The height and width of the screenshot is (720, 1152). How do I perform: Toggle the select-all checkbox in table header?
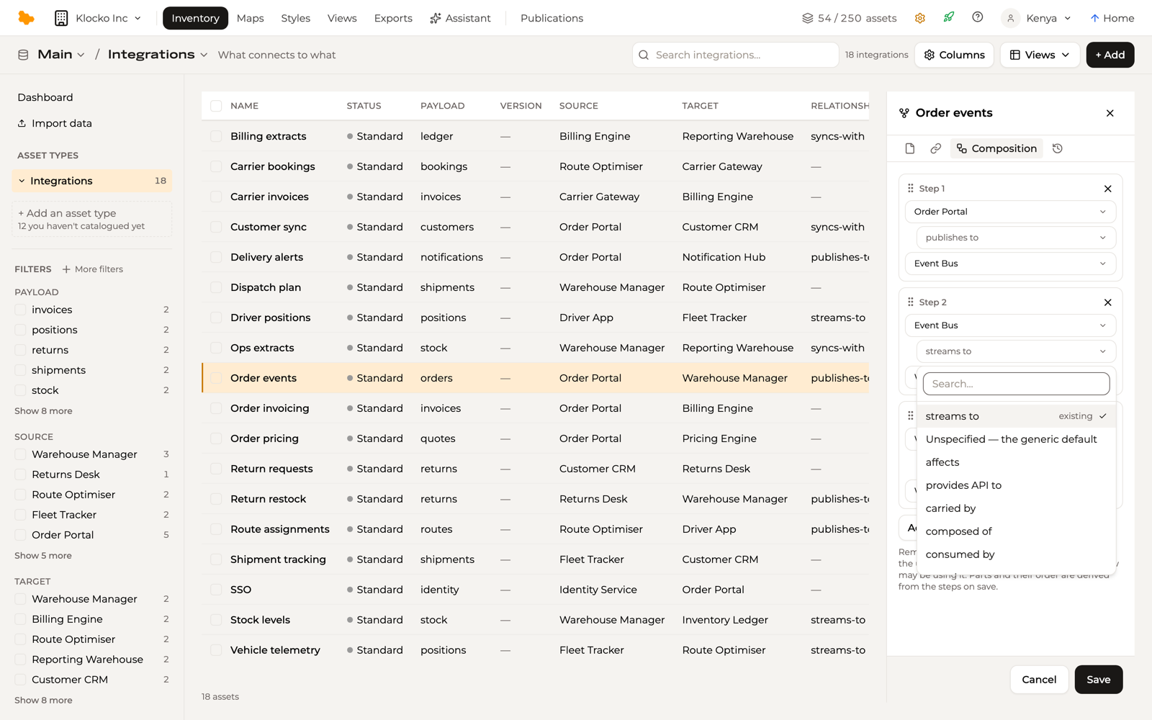point(216,106)
